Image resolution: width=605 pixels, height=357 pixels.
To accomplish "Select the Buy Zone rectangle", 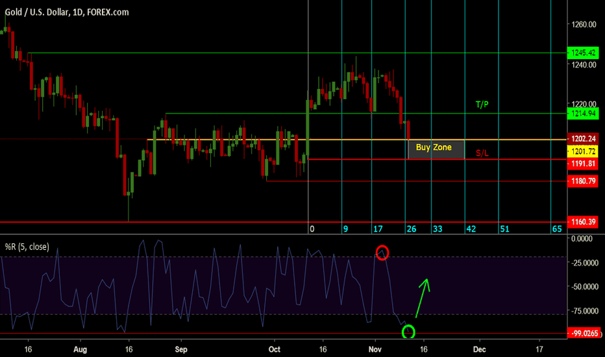I will point(436,149).
